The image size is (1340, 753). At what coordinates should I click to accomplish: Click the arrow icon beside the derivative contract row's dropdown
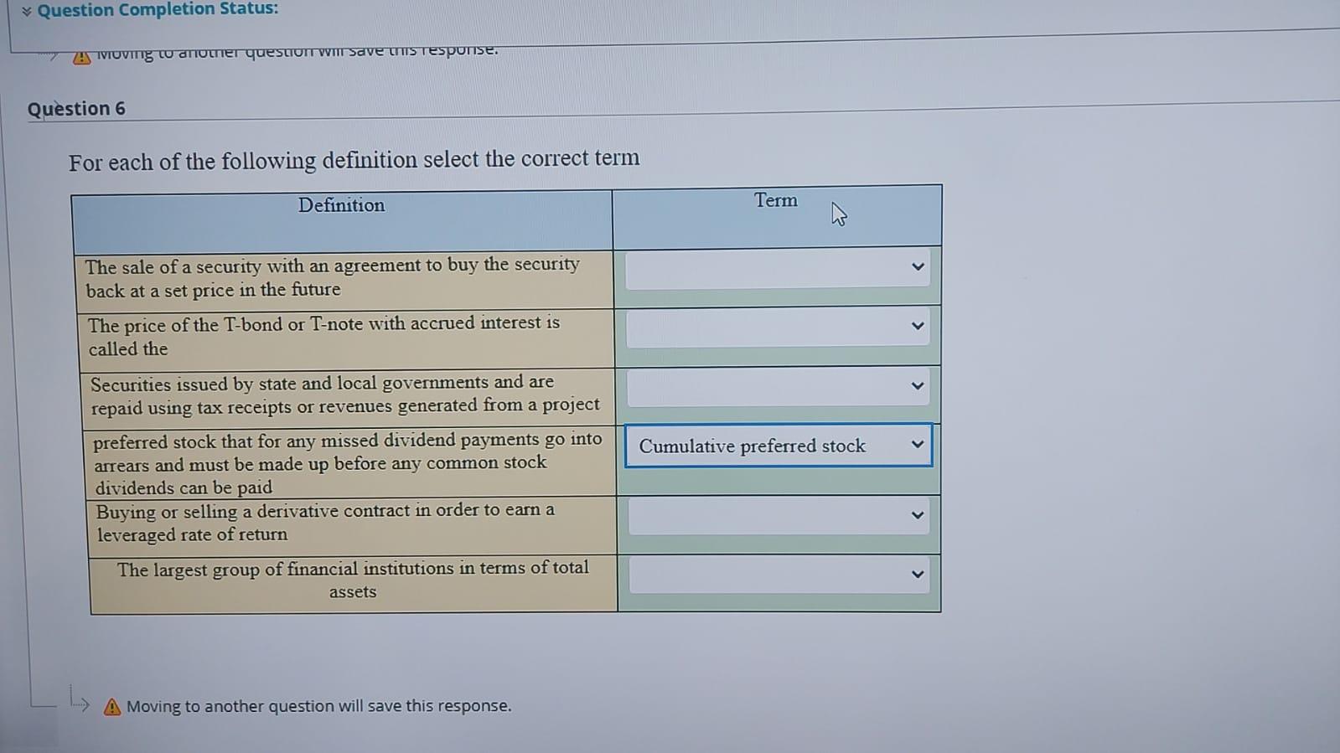click(918, 514)
